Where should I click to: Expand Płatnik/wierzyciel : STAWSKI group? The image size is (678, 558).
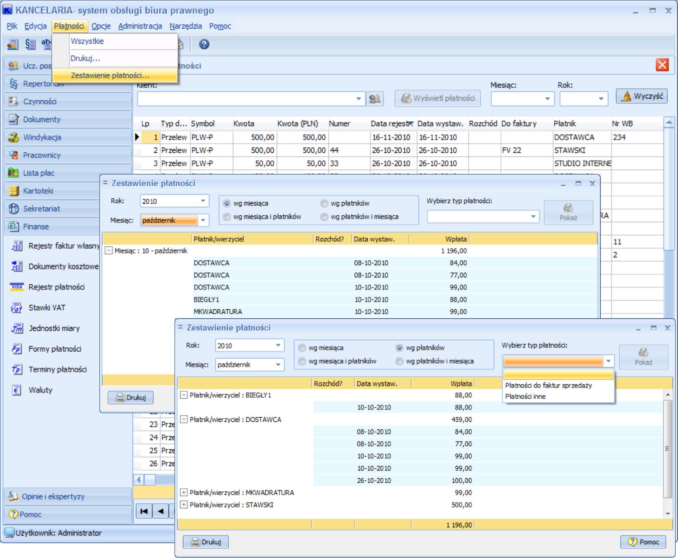[x=184, y=505]
